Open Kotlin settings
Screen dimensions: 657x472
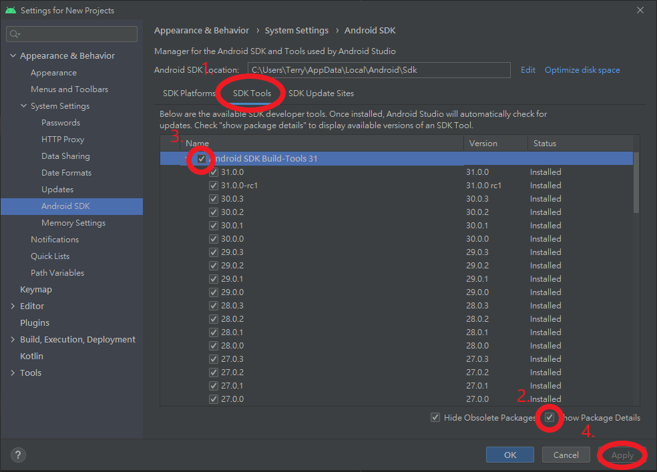click(x=31, y=356)
